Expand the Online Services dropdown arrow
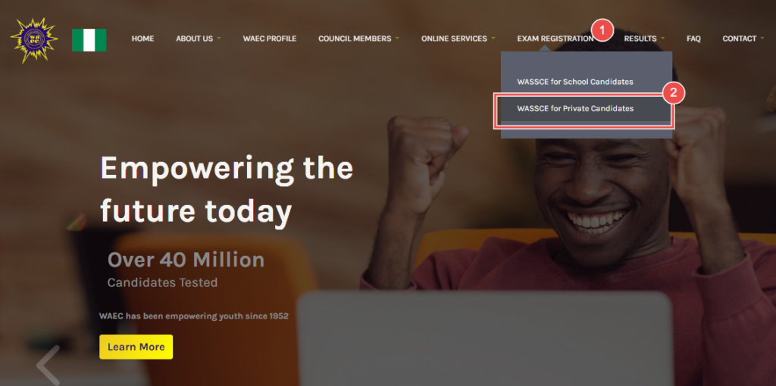This screenshot has width=776, height=386. pyautogui.click(x=493, y=38)
